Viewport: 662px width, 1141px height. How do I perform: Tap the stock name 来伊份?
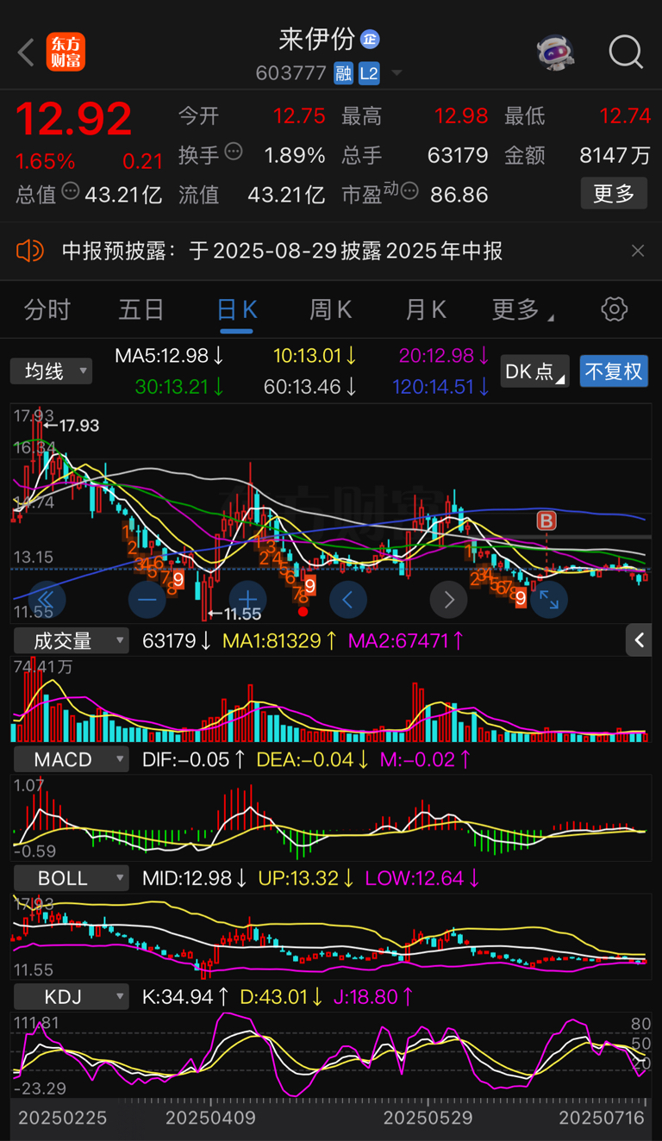317,39
